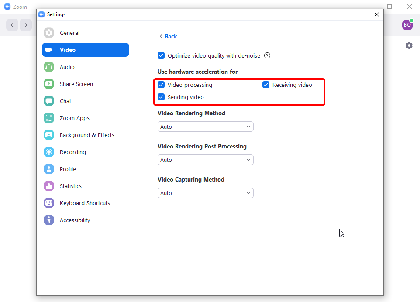The height and width of the screenshot is (302, 420).
Task: Click the Statistics bar chart icon
Action: (49, 186)
